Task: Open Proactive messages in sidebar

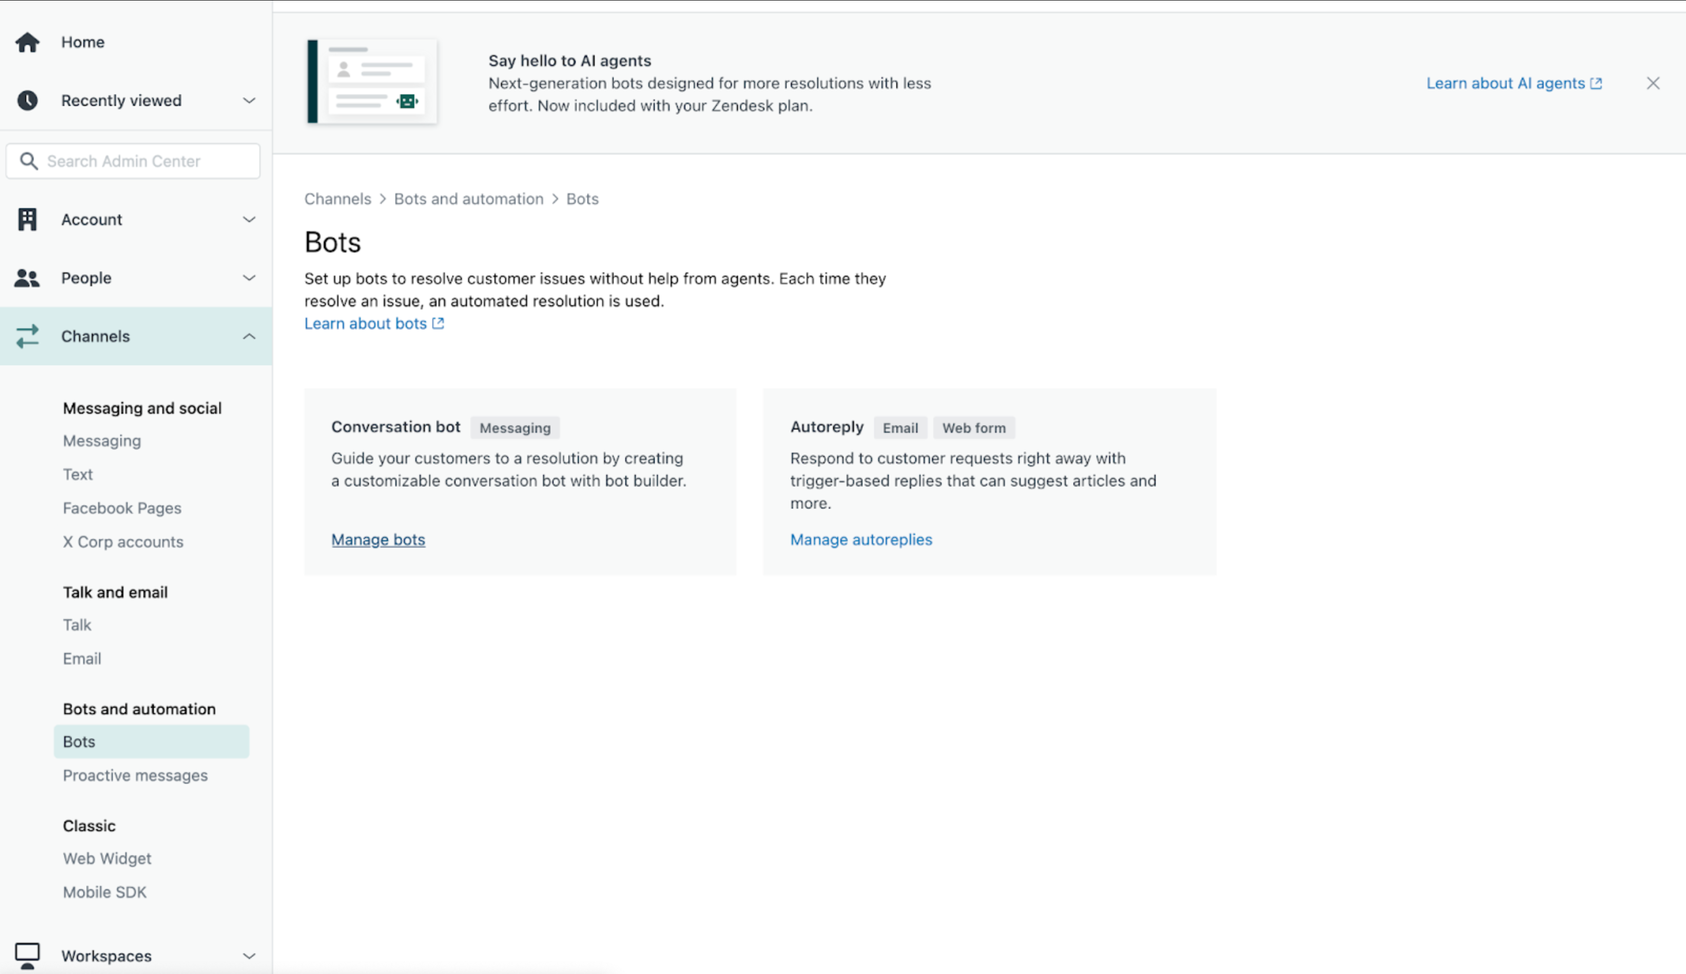Action: (135, 775)
